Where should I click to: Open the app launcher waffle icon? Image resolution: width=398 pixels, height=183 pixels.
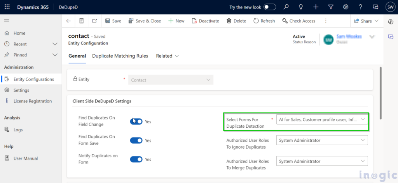pyautogui.click(x=7, y=7)
